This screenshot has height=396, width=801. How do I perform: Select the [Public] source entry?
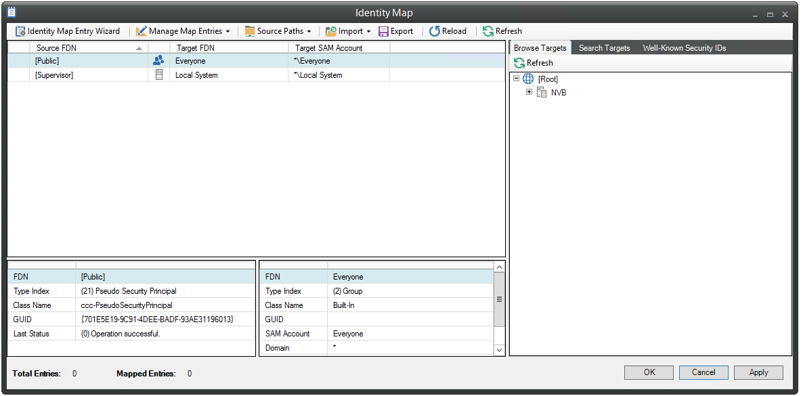47,61
